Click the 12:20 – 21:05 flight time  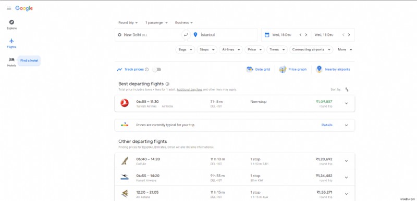[x=148, y=192]
